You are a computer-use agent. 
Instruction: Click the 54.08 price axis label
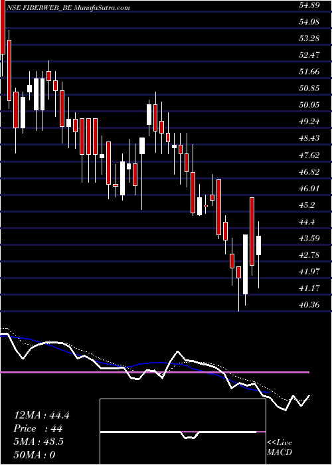coord(309,22)
